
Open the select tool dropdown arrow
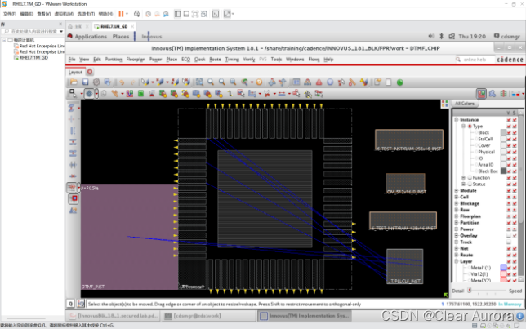click(81, 94)
